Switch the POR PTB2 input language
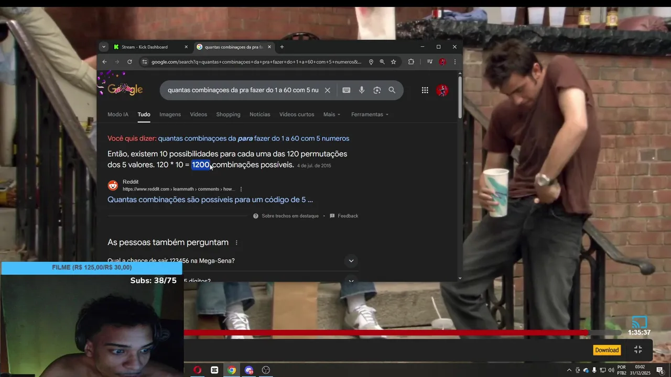The image size is (671, 377). click(x=622, y=370)
